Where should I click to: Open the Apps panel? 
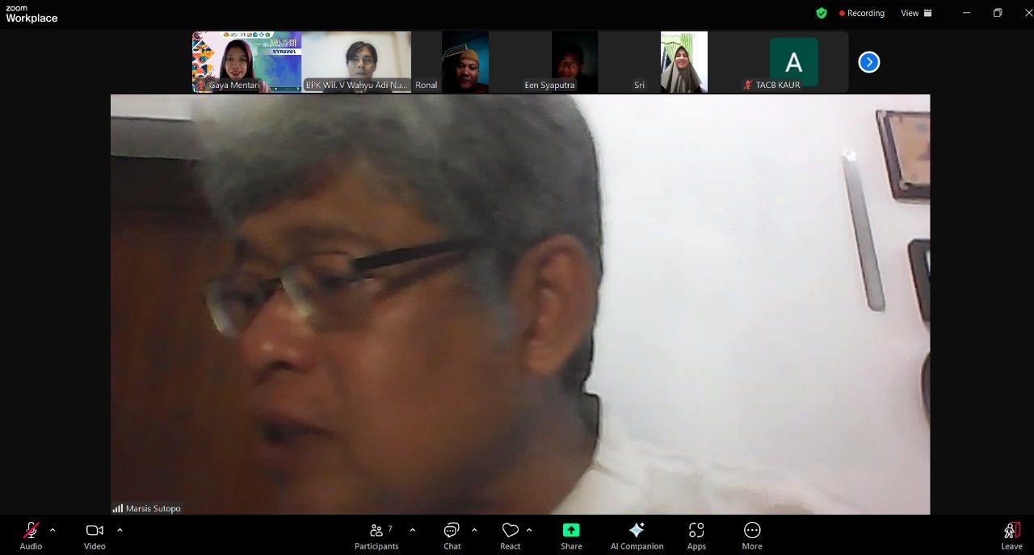pos(696,535)
